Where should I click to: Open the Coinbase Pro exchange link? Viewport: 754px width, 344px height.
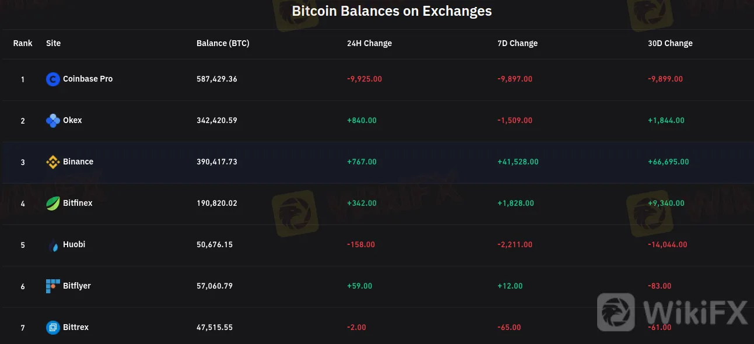pyautogui.click(x=87, y=79)
